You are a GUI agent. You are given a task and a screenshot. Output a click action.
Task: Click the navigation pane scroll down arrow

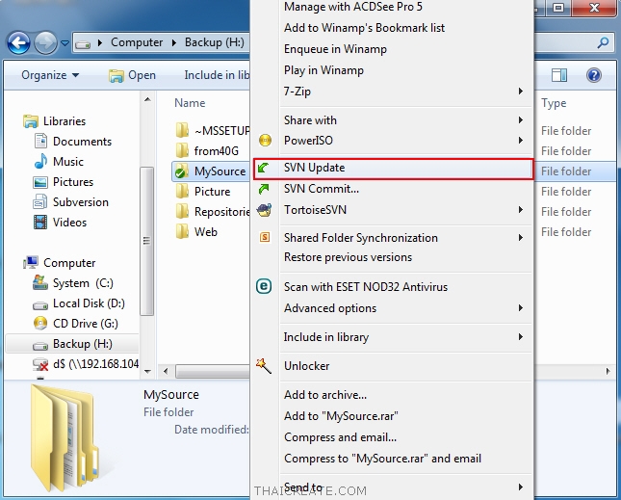pyautogui.click(x=147, y=371)
